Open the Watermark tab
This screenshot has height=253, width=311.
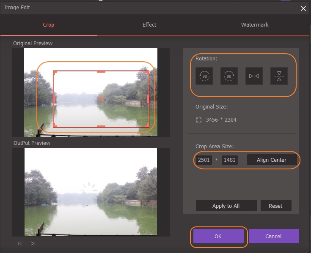(255, 25)
